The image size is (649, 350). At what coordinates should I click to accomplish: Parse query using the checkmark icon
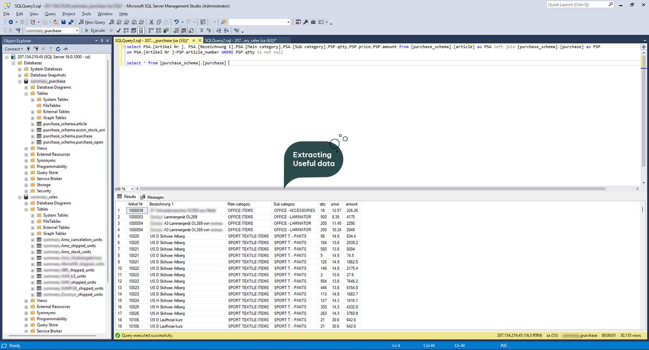(x=118, y=31)
